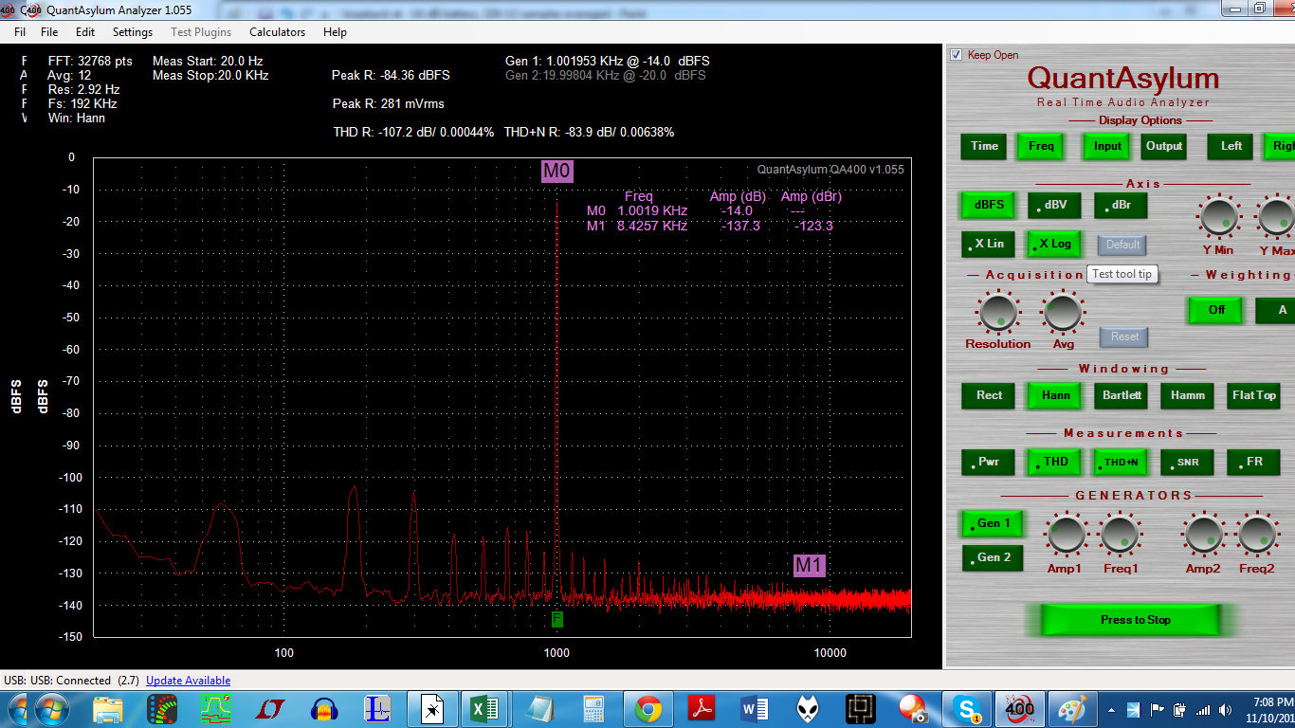The height and width of the screenshot is (728, 1295).
Task: Open Windows Explorer from the taskbar
Action: click(x=108, y=708)
